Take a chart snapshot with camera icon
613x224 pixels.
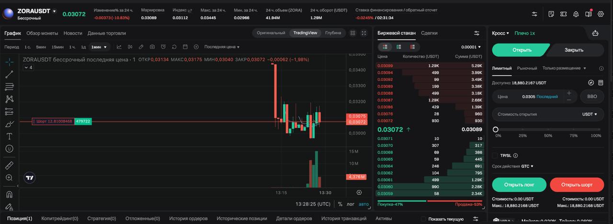point(152,47)
